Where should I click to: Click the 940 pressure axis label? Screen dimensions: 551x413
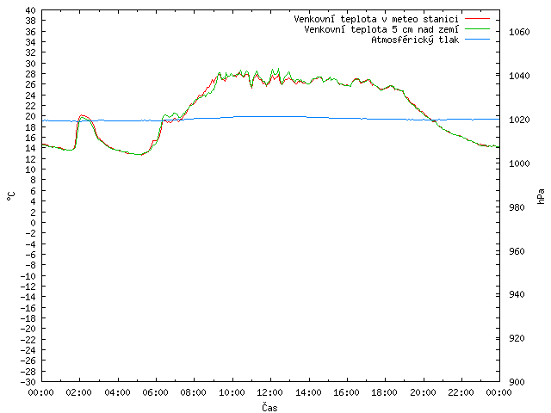(517, 294)
